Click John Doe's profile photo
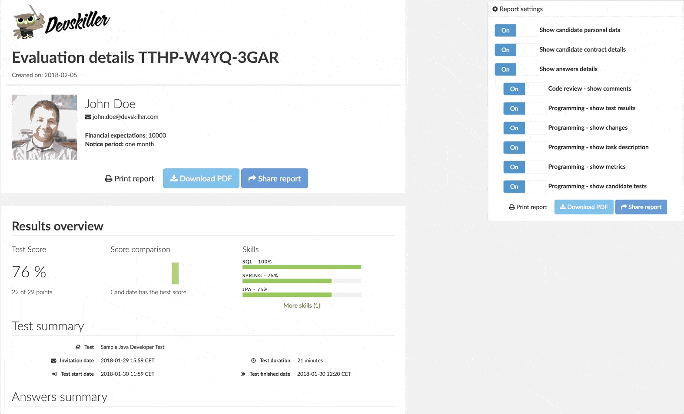Viewport: 684px width, 414px height. click(44, 127)
